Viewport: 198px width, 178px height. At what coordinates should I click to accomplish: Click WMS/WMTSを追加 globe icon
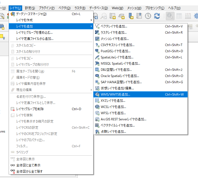pyautogui.click(x=97, y=95)
